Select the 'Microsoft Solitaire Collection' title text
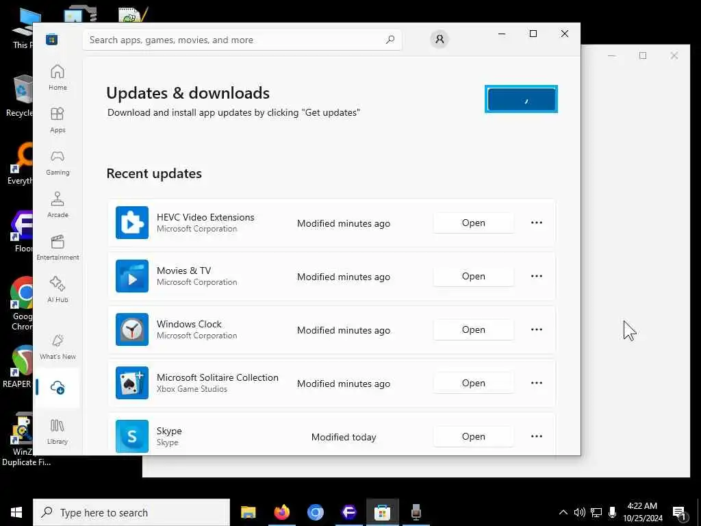The height and width of the screenshot is (526, 701). click(x=217, y=377)
